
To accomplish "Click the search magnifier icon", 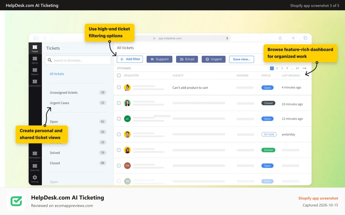I will click(x=50, y=60).
